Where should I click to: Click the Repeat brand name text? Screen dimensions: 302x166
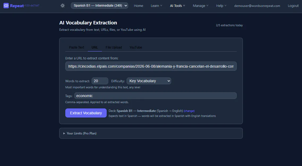(17, 6)
